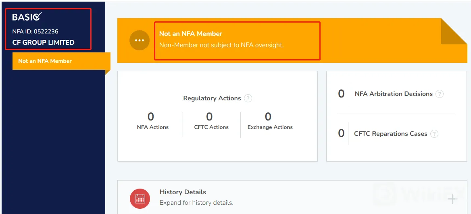Image resolution: width=471 pixels, height=214 pixels.
Task: Select the Not an NFA Member sidebar tab
Action: [61, 61]
